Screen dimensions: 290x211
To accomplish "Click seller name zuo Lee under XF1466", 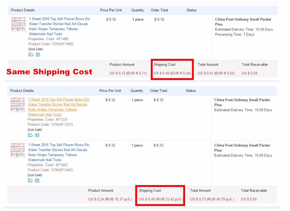I will [x=36, y=49].
